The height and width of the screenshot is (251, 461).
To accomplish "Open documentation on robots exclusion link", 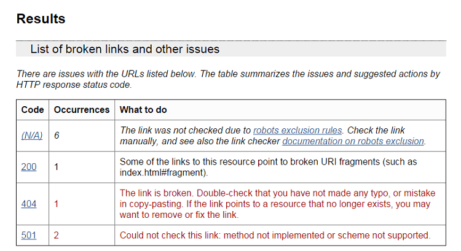I will pyautogui.click(x=353, y=141).
